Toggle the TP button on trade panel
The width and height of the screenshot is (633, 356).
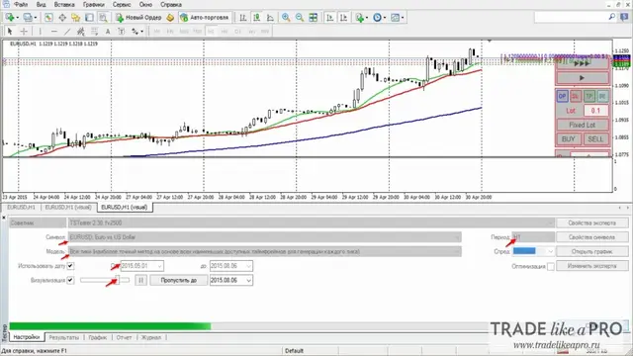[589, 96]
